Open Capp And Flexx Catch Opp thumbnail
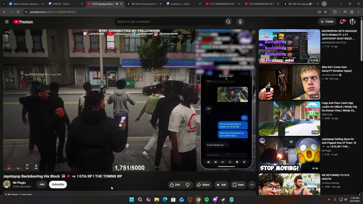Image resolution: width=363 pixels, height=204 pixels. pos(289,119)
